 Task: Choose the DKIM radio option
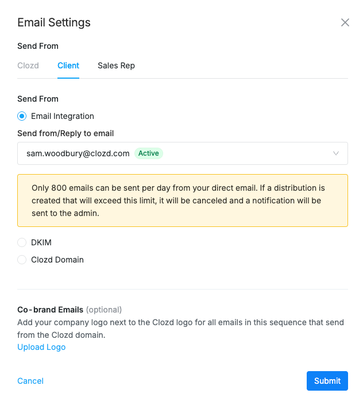click(x=22, y=242)
